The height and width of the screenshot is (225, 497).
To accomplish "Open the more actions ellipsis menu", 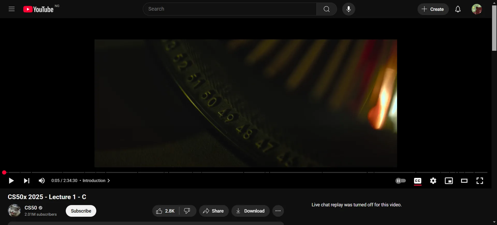I will [x=278, y=211].
